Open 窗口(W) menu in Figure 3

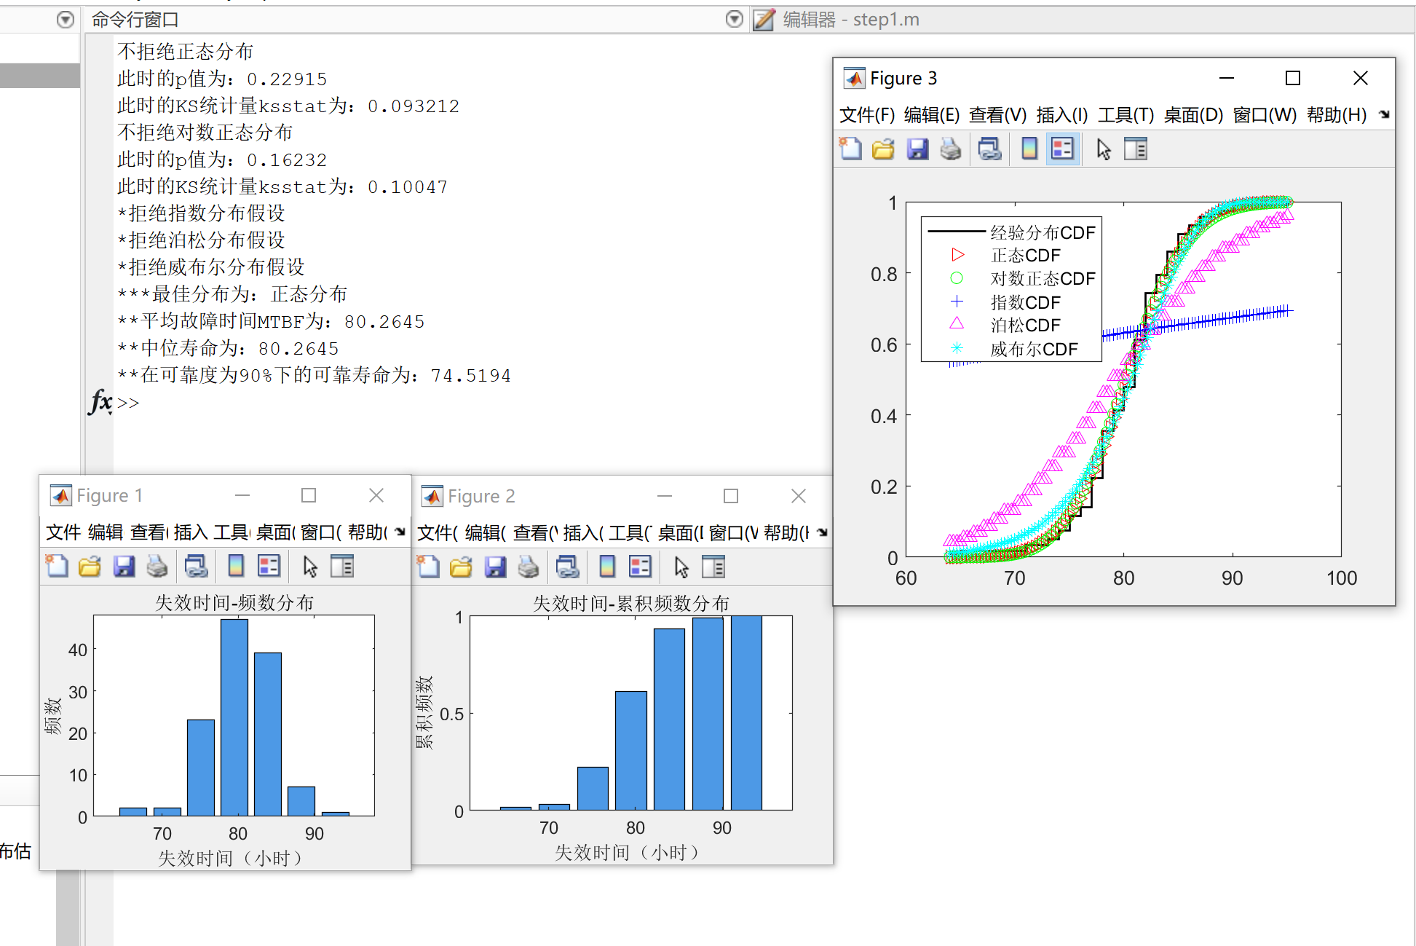pyautogui.click(x=1265, y=115)
